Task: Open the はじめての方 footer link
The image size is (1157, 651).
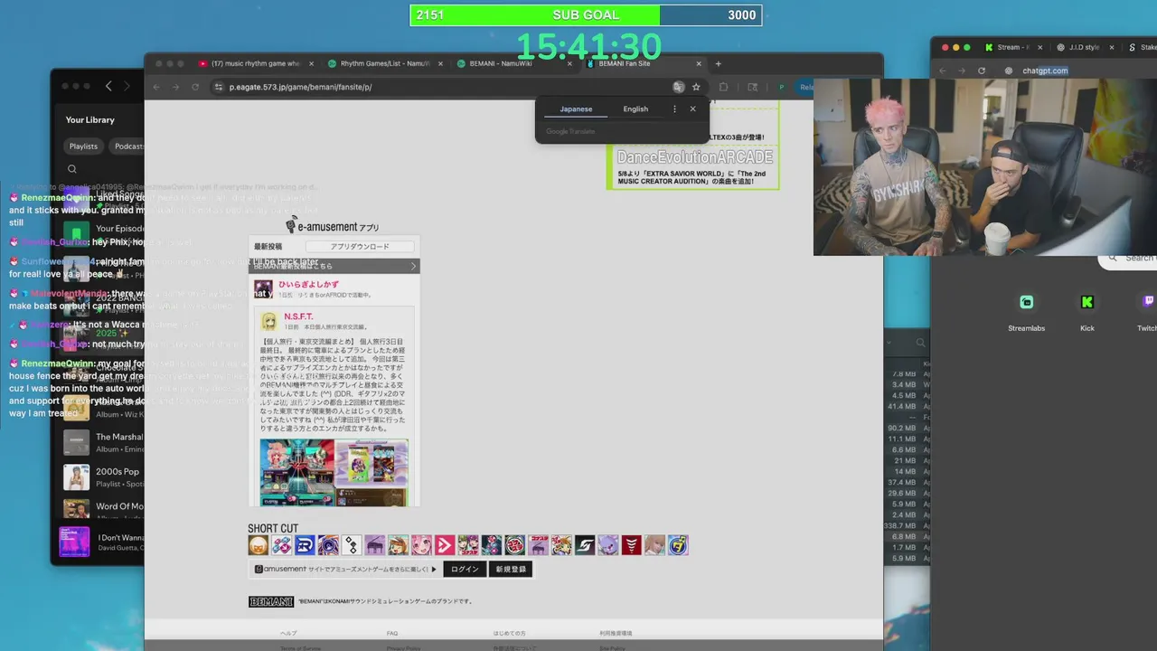Action: click(x=509, y=633)
